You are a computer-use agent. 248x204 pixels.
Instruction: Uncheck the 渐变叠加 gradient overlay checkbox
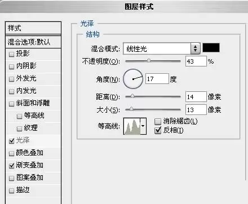pyautogui.click(x=11, y=166)
